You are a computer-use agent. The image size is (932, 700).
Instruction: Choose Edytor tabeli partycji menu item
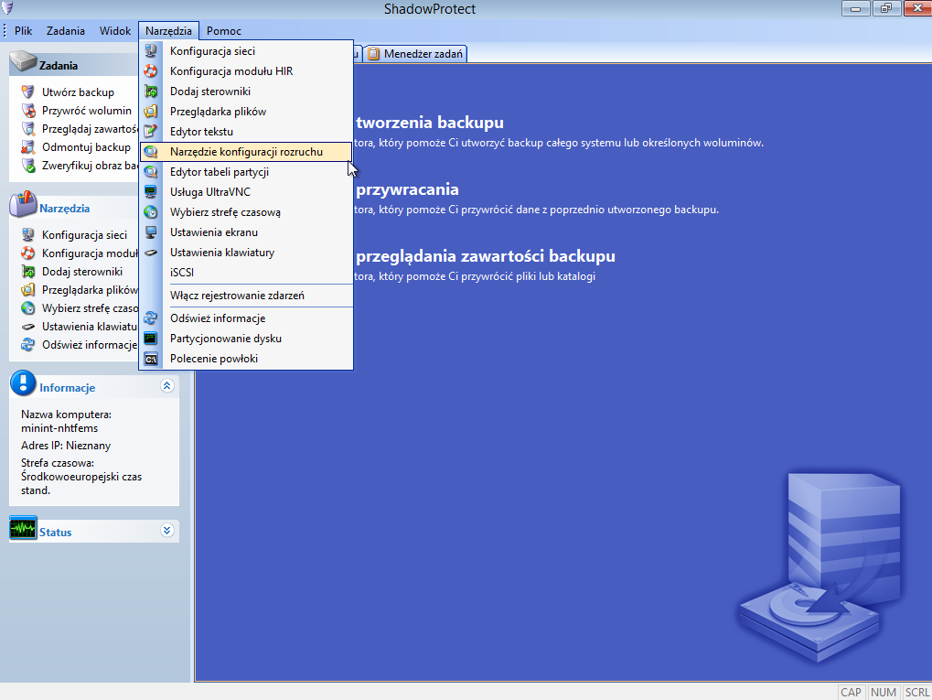(246, 172)
